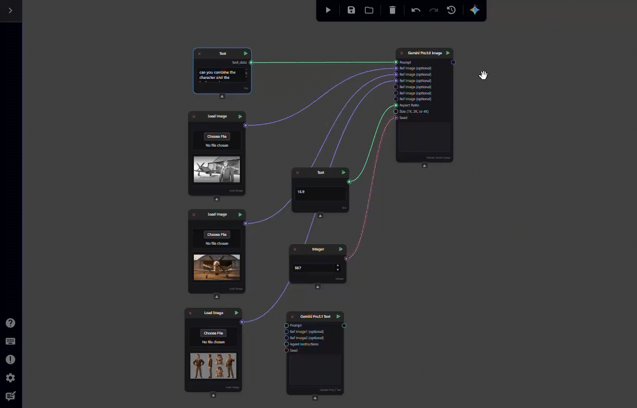Open the history clock icon in the toolbar

[x=451, y=10]
